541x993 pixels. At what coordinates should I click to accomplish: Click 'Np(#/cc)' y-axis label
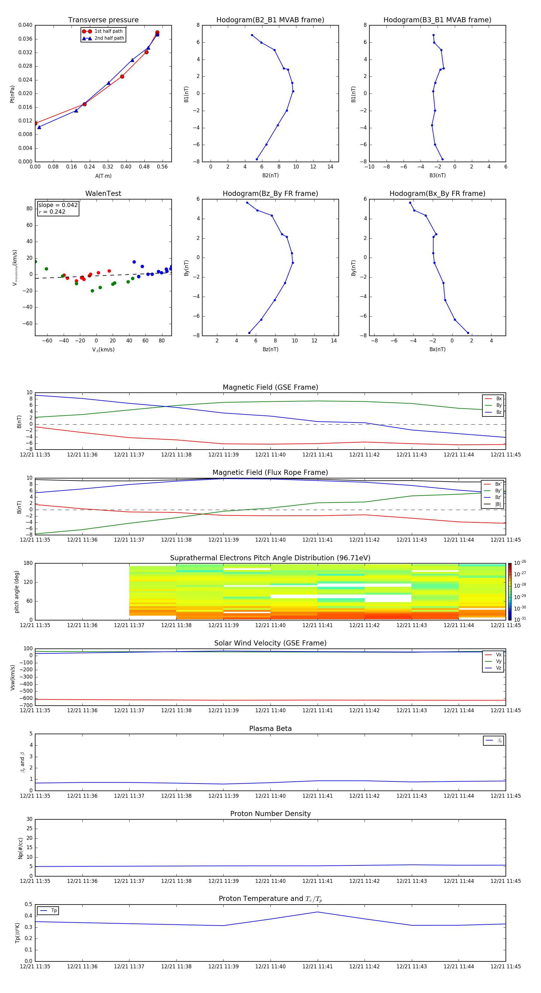point(20,848)
